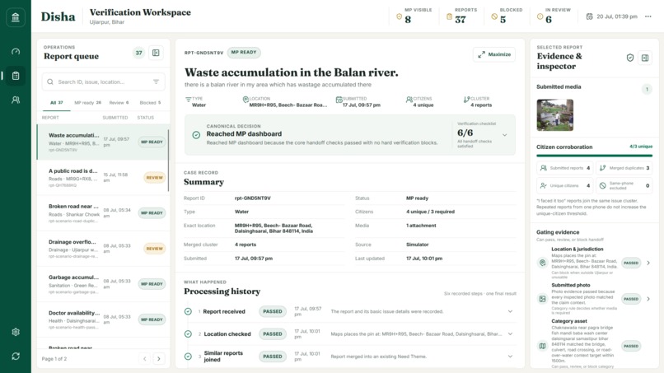The height and width of the screenshot is (373, 664).
Task: Select the Garbage accumulation report row
Action: coord(103,284)
